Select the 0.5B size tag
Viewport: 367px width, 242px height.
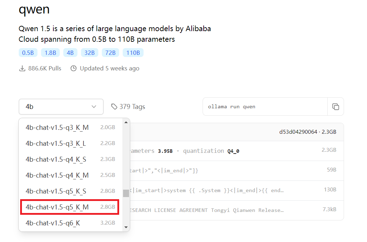tap(28, 53)
